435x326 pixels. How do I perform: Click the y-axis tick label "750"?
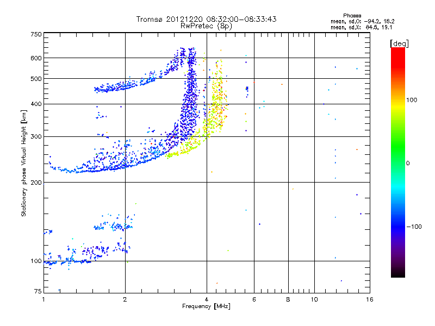click(36, 34)
